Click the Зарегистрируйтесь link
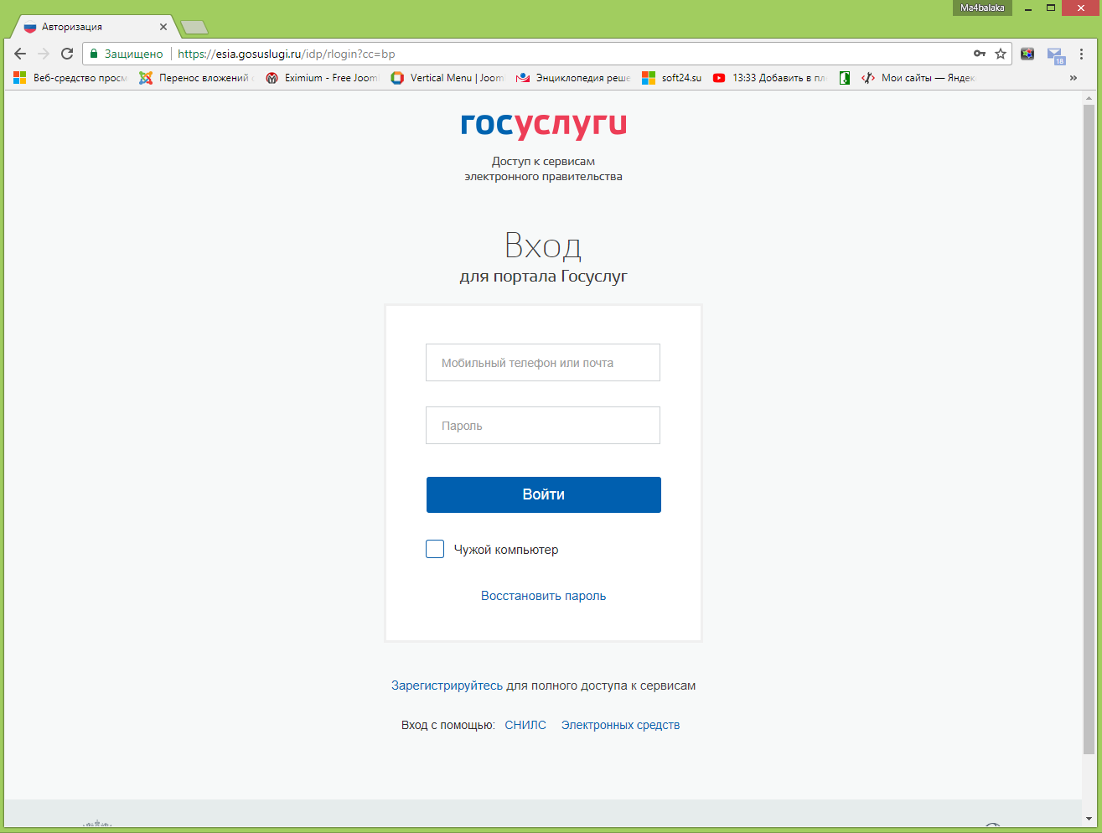Image resolution: width=1102 pixels, height=833 pixels. tap(447, 686)
